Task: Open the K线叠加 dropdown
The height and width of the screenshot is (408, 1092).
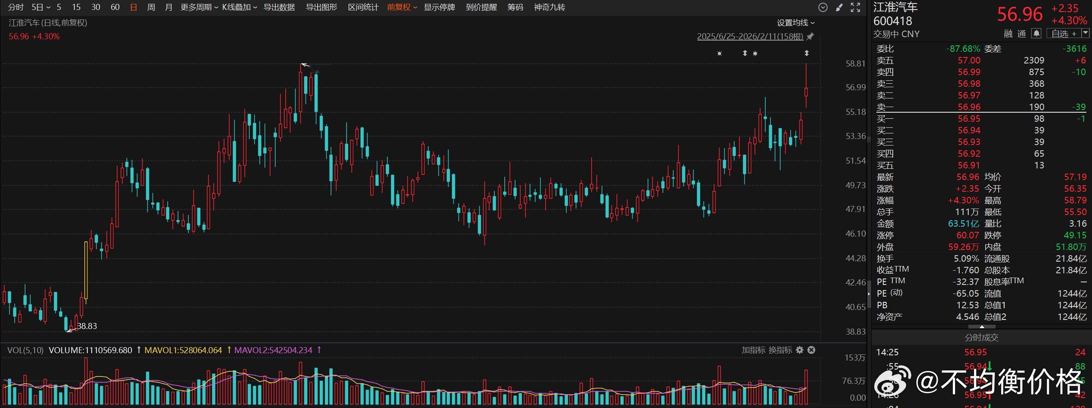Action: [x=240, y=7]
